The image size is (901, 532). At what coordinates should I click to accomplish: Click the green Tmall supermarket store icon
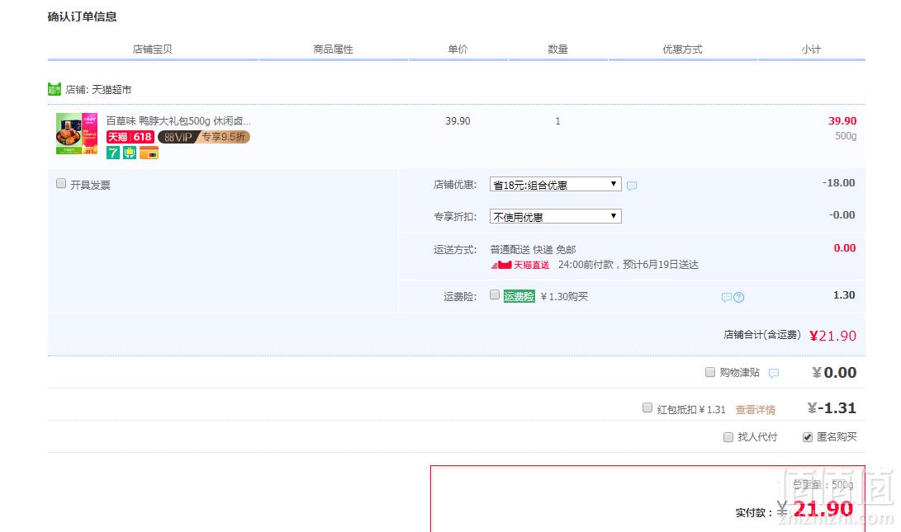click(x=54, y=89)
